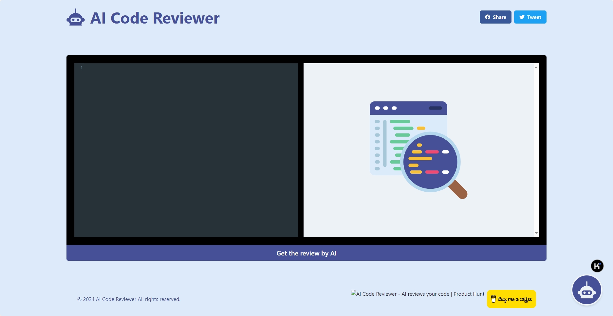Click the Buy me a coffee text
This screenshot has height=316, width=613.
(x=515, y=299)
